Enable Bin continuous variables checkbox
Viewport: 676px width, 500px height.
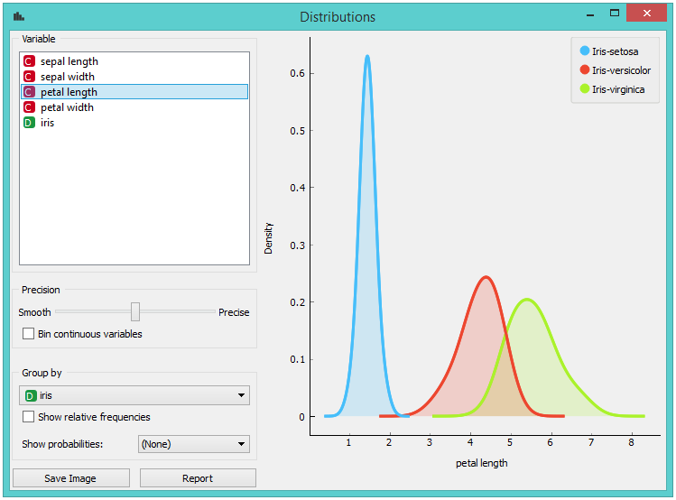29,334
